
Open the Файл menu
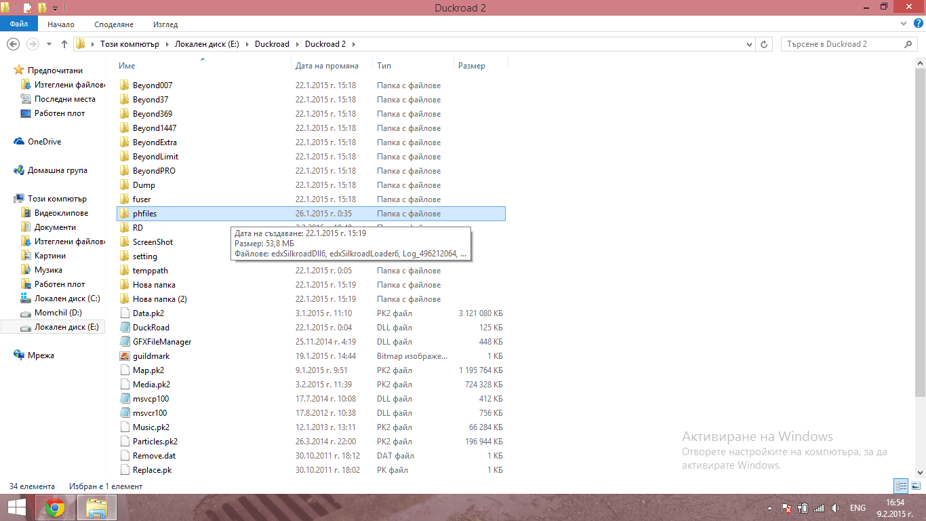coord(19,24)
